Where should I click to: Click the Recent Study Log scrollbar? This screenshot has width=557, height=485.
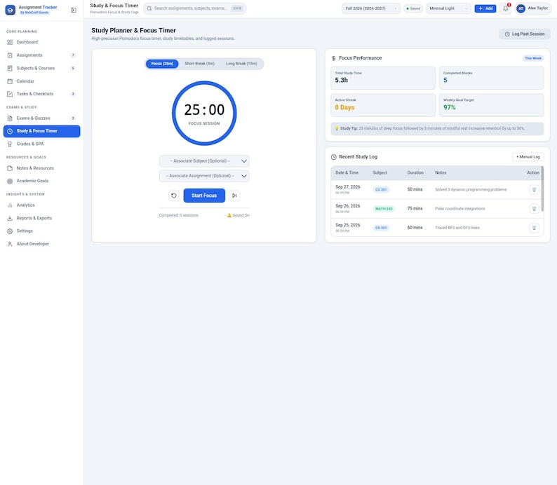(x=542, y=189)
